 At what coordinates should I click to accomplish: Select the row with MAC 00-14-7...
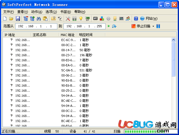click(87, 50)
